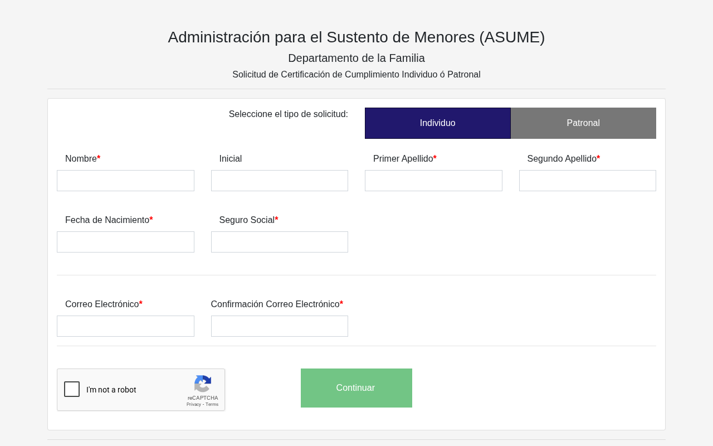Click the Confirmación Correo Electrónico label
Screen dimensions: 713x446
click(275, 304)
